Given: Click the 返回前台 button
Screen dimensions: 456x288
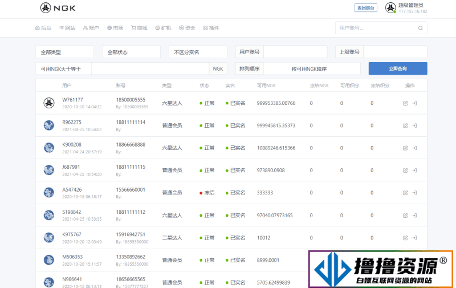Looking at the screenshot, I should [x=366, y=8].
